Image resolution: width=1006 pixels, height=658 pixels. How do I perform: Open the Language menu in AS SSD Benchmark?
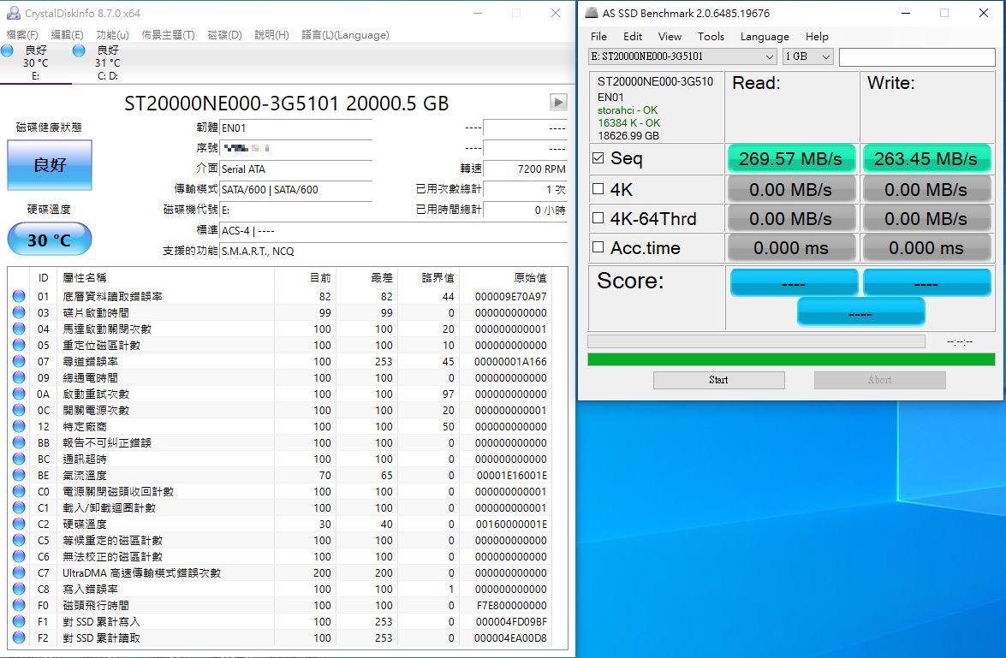pos(765,37)
